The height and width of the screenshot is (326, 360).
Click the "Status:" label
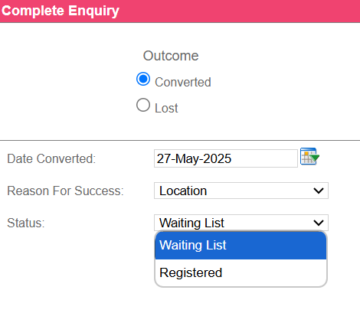click(26, 223)
